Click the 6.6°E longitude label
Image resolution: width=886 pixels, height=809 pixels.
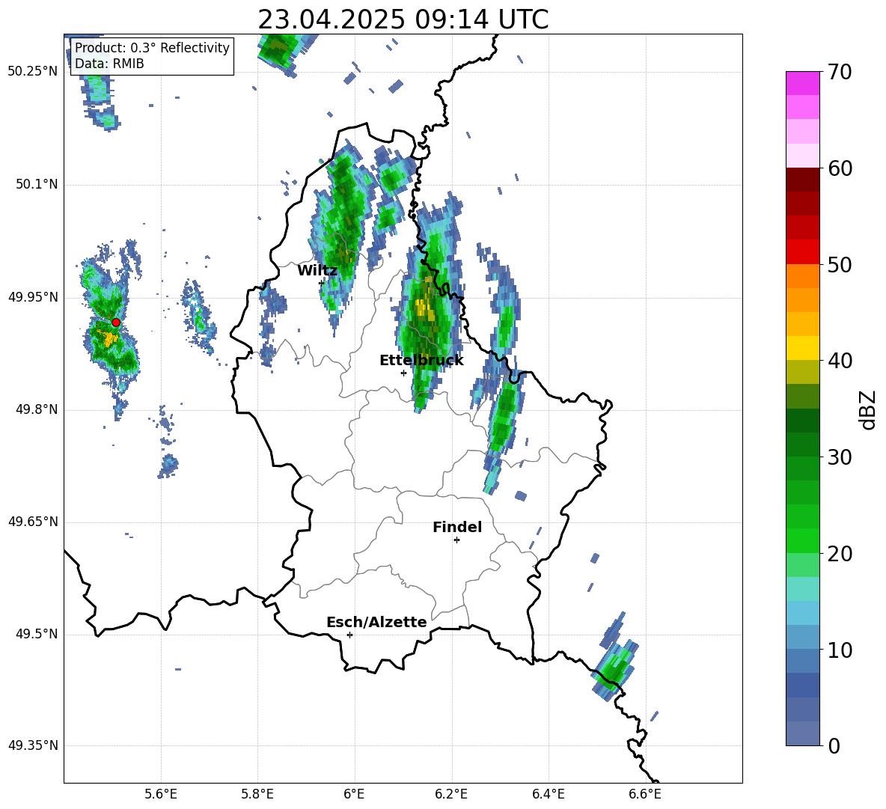(645, 795)
